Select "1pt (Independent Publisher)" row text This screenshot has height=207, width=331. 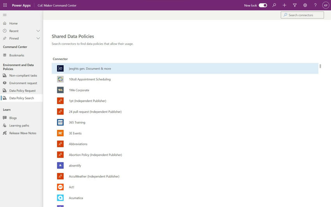[x=87, y=101]
